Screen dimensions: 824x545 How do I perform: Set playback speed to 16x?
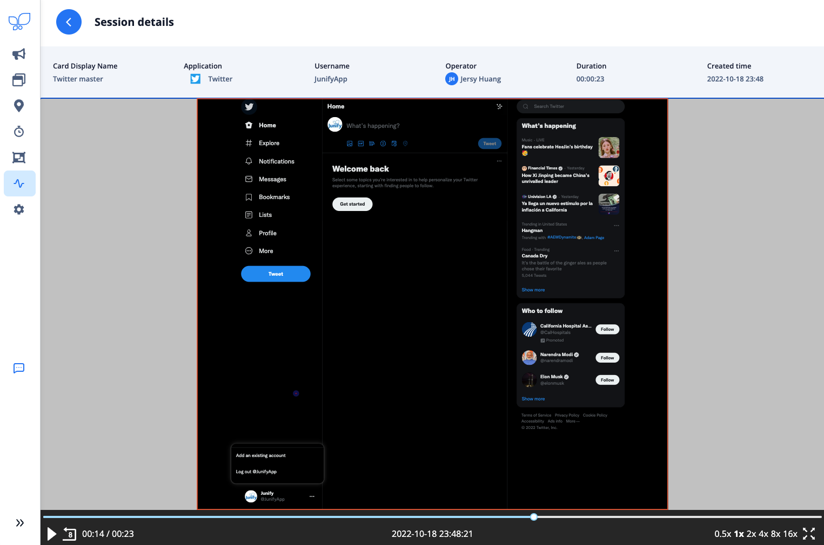790,534
